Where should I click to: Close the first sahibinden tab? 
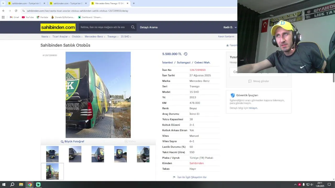tap(44, 3)
